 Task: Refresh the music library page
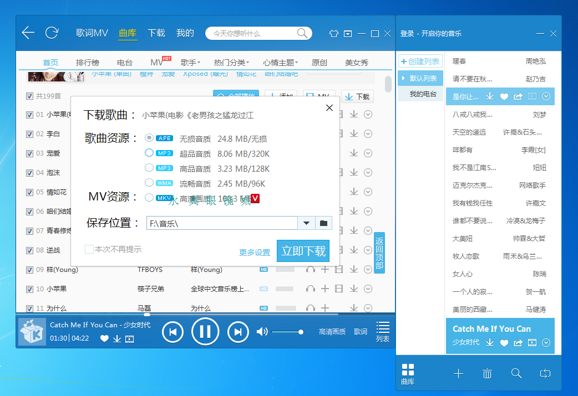tap(52, 33)
